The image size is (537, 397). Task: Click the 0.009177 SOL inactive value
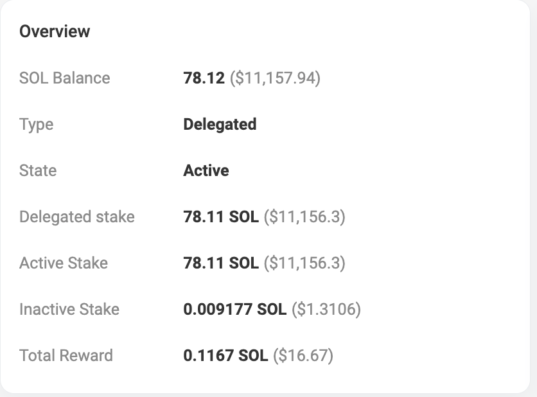pos(235,309)
